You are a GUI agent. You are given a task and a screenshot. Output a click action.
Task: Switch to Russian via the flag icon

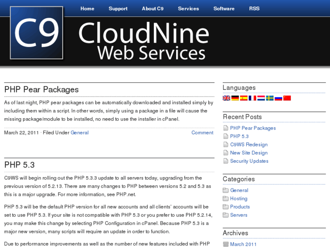(x=278, y=98)
